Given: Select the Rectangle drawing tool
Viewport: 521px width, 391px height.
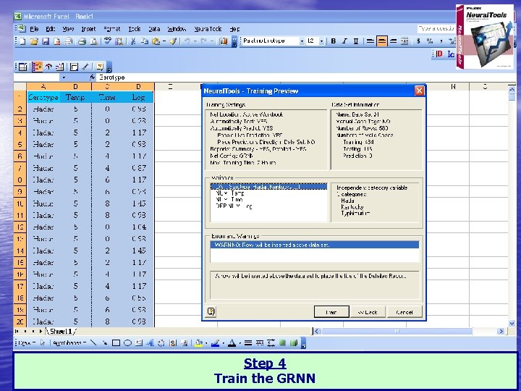Looking at the screenshot, I should (x=116, y=342).
